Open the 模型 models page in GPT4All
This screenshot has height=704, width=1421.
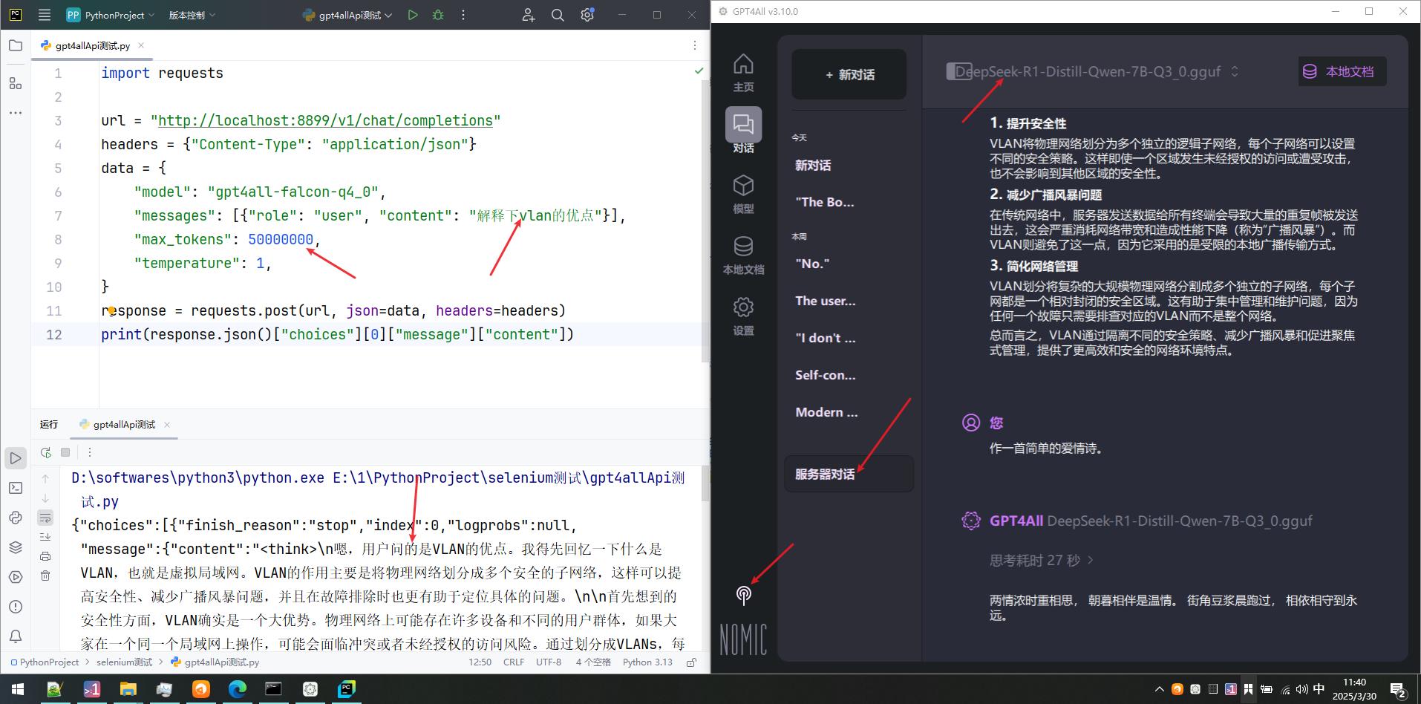click(x=743, y=195)
